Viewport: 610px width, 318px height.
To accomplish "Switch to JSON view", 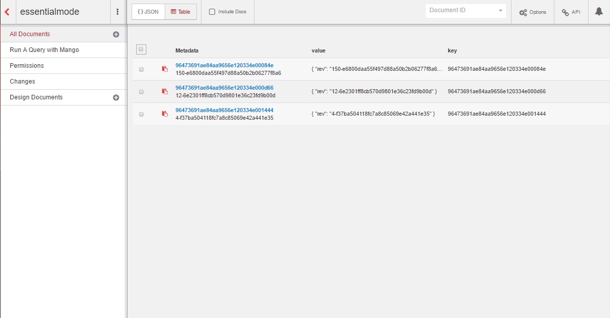I will [x=148, y=12].
